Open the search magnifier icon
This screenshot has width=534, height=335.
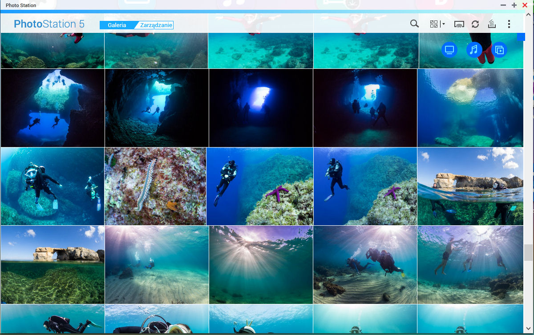tap(414, 24)
